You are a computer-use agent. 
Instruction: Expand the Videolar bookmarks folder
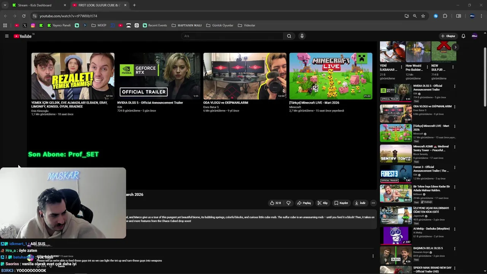[x=247, y=25]
